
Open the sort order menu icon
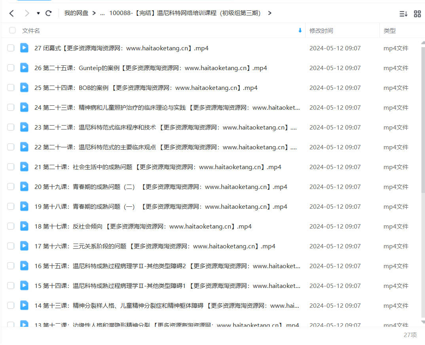coord(403,13)
